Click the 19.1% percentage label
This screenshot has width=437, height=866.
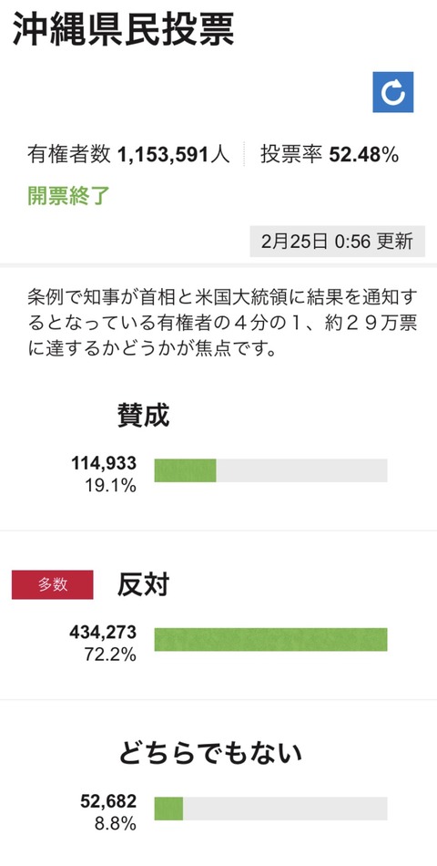pos(110,486)
